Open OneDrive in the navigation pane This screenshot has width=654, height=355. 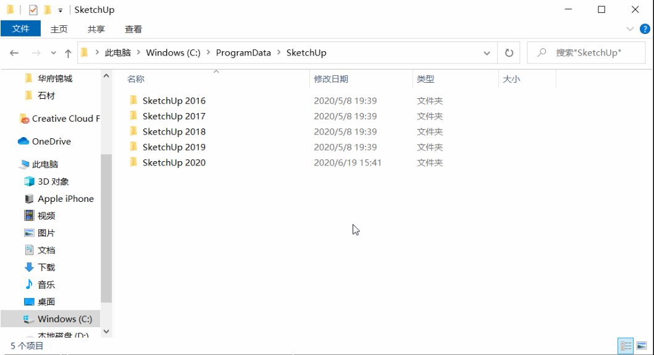pos(51,141)
